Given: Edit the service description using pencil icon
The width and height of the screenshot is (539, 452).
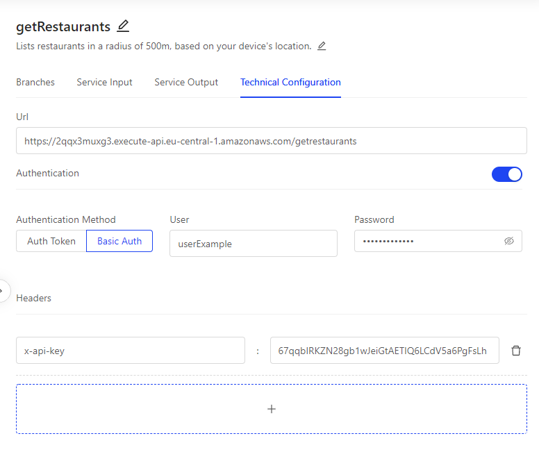Looking at the screenshot, I should (x=322, y=46).
